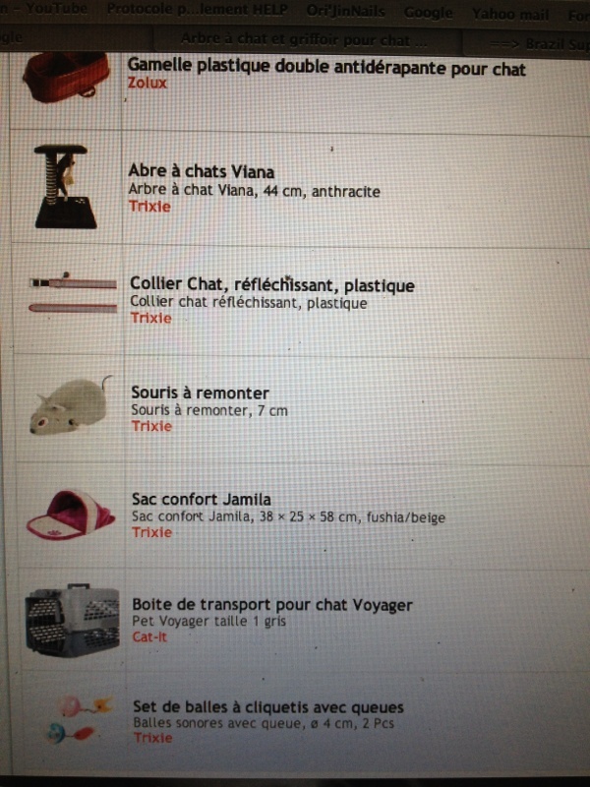Open the Sac confort Jamila product

coord(202,499)
